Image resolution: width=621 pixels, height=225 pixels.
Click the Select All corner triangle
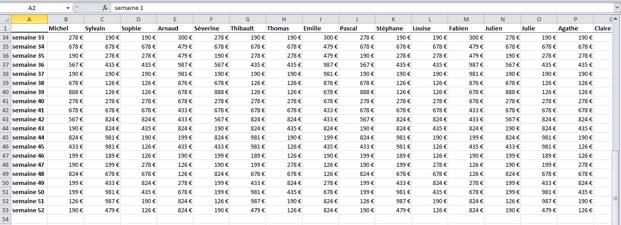5,19
